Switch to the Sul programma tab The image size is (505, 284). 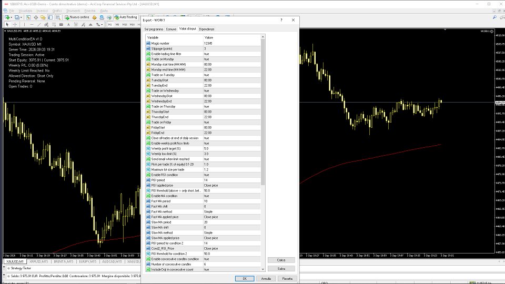(154, 29)
